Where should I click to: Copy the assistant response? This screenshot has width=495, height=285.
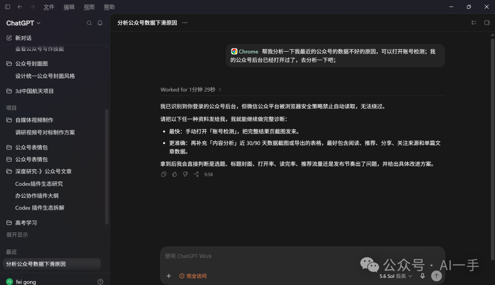tap(164, 174)
